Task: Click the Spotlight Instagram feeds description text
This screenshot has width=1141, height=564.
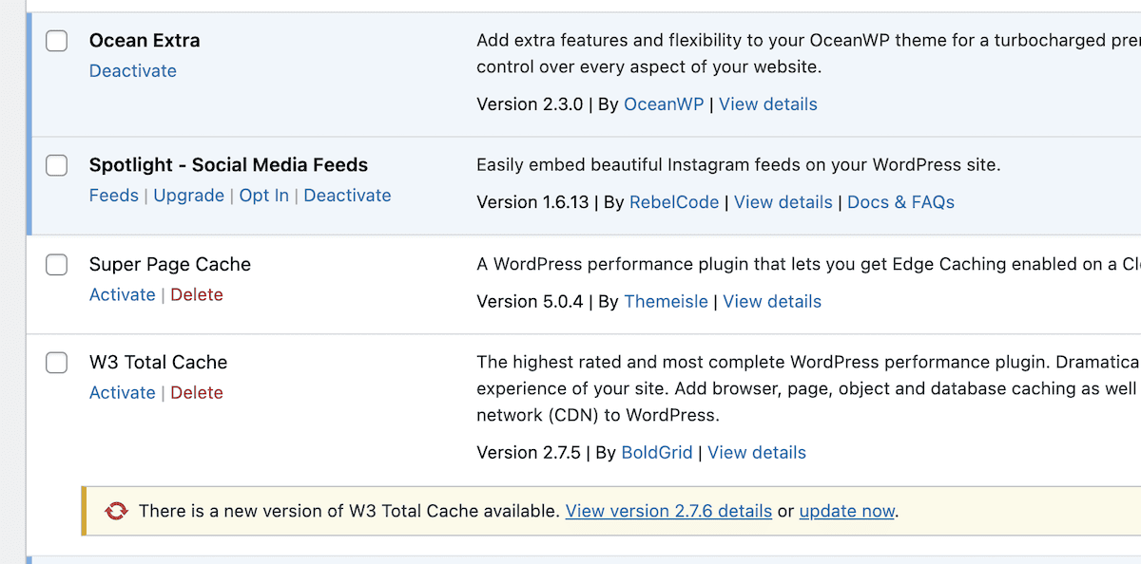Action: pos(738,165)
